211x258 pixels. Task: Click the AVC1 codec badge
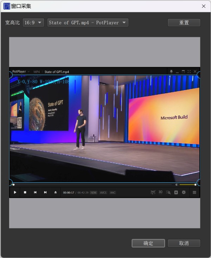103,193
